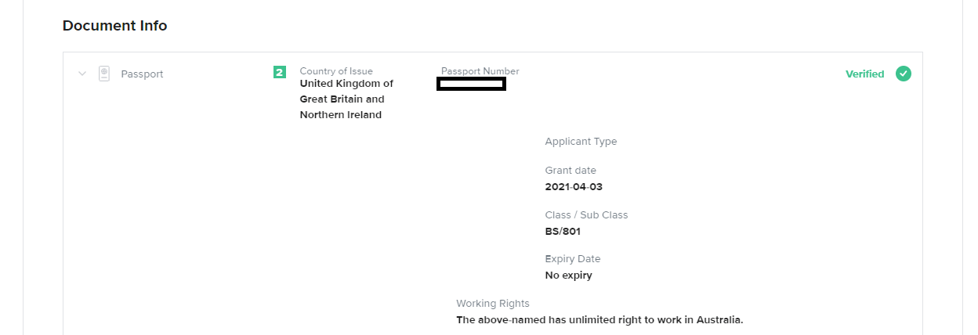Click the Verified status text

865,74
